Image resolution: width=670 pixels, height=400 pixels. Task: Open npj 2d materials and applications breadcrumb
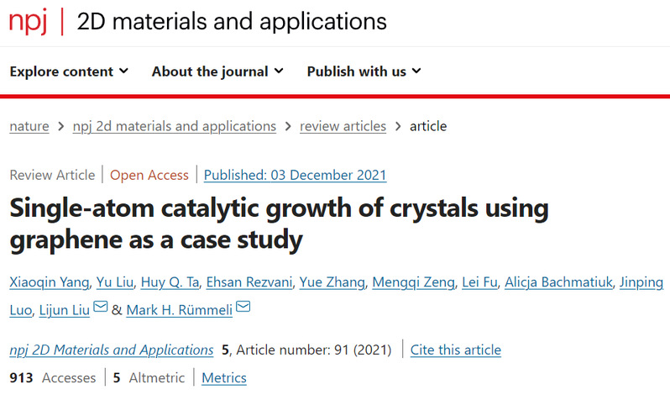[174, 126]
